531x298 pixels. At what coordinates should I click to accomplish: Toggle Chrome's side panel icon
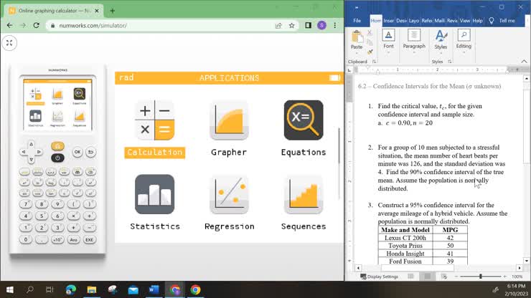tap(308, 25)
